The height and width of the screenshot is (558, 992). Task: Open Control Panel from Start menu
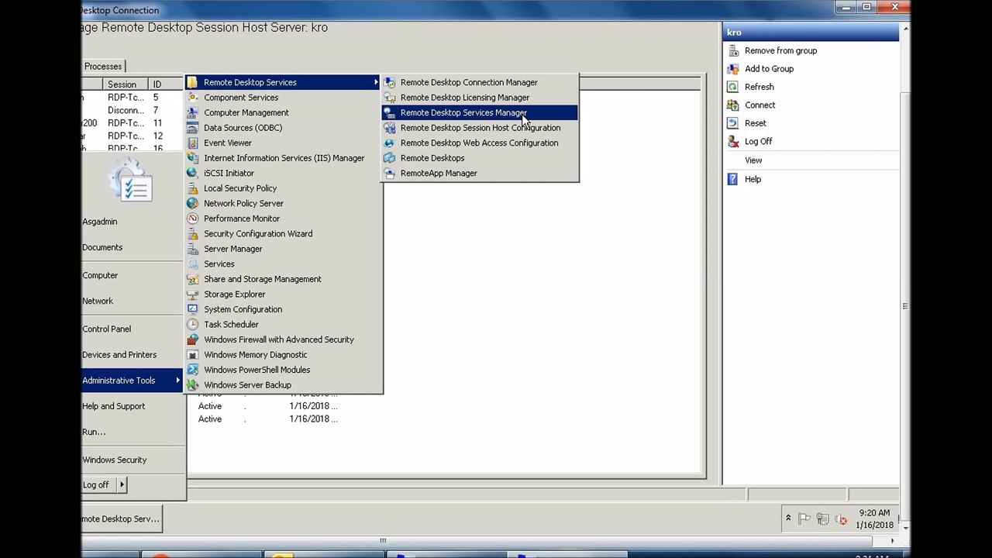click(x=107, y=329)
